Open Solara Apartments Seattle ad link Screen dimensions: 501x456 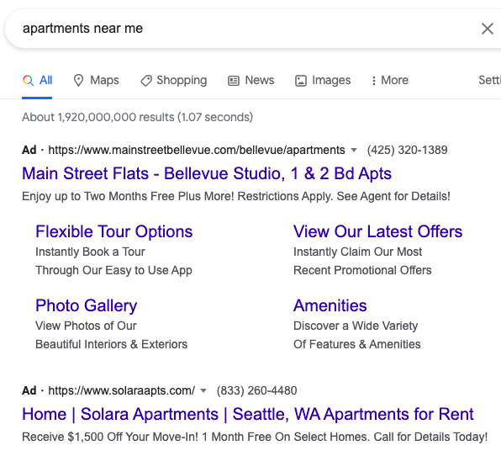pos(248,414)
